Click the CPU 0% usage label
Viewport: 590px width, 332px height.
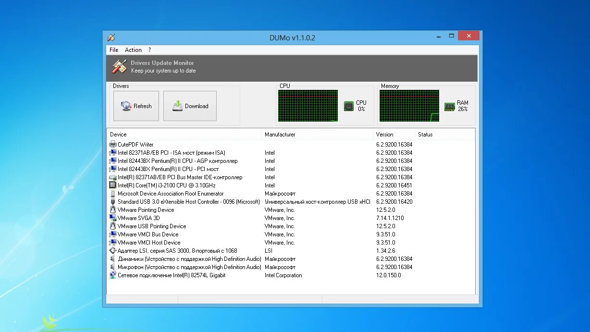[361, 106]
